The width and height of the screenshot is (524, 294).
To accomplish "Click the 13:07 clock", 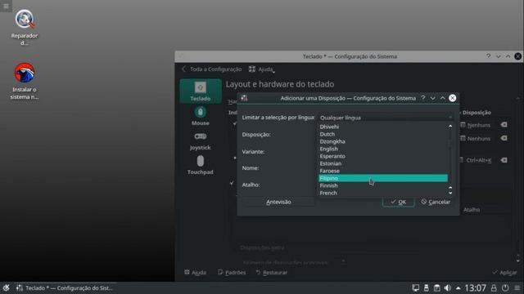I will (x=475, y=287).
